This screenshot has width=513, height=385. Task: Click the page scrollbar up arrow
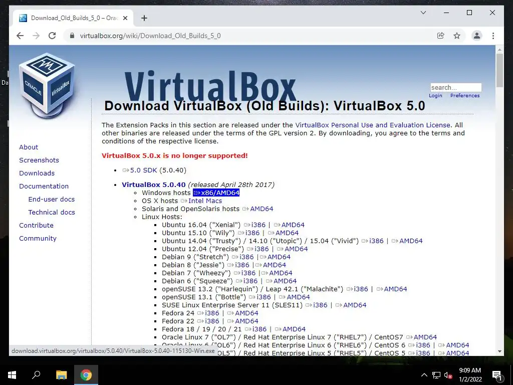tap(499, 50)
